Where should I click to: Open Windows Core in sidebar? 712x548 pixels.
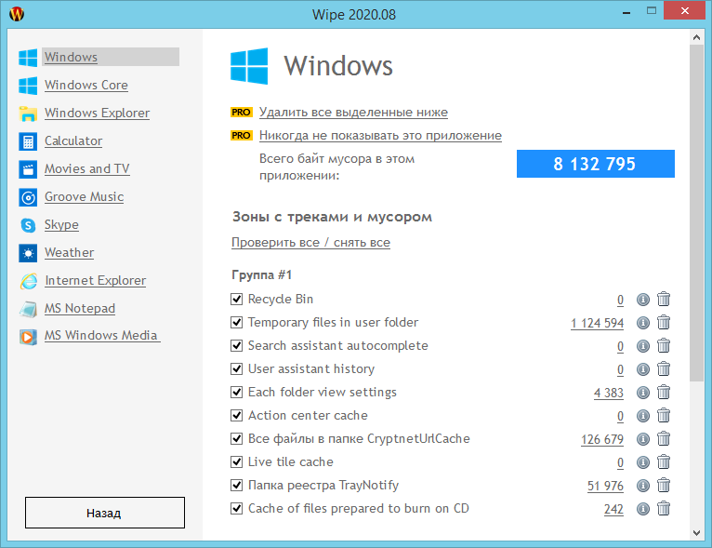click(86, 85)
